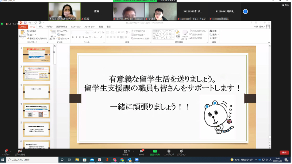This screenshot has width=292, height=164.
Task: Open 図形の枠線 (Shape Outline) color menu
Action: [x=197, y=35]
